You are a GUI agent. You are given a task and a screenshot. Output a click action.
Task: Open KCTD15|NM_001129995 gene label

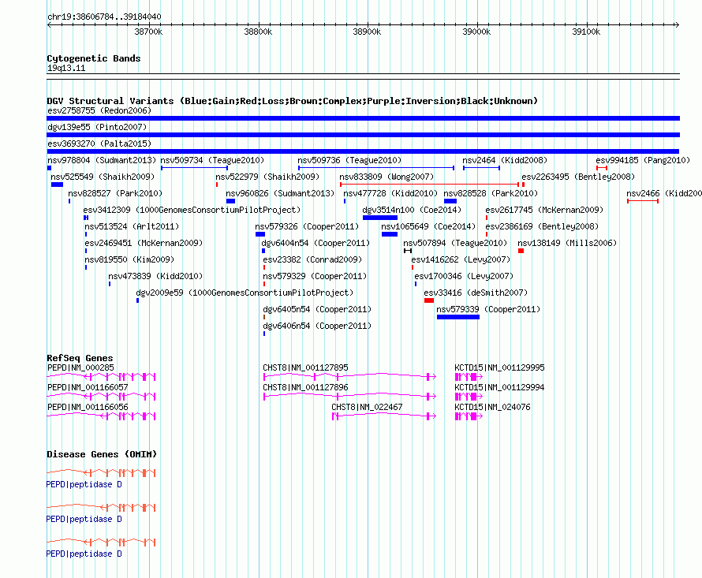click(499, 367)
